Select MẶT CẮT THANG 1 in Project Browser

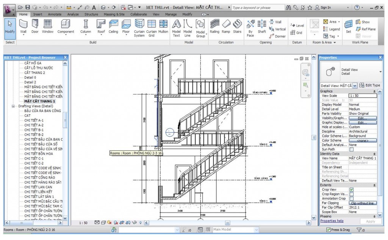tap(40, 101)
